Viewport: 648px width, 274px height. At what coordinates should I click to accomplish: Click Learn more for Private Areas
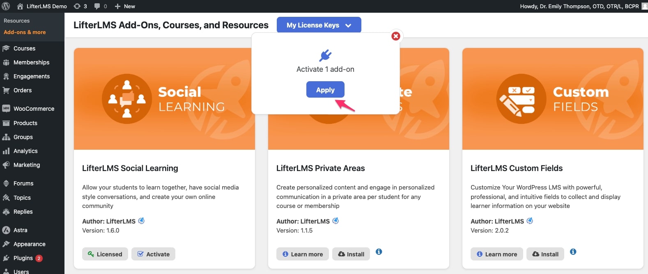[x=303, y=254]
